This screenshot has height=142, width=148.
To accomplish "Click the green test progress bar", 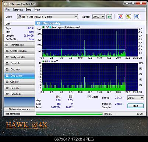I will 69,114.
